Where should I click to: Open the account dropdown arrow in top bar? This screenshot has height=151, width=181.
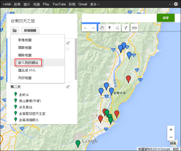click(170, 4)
